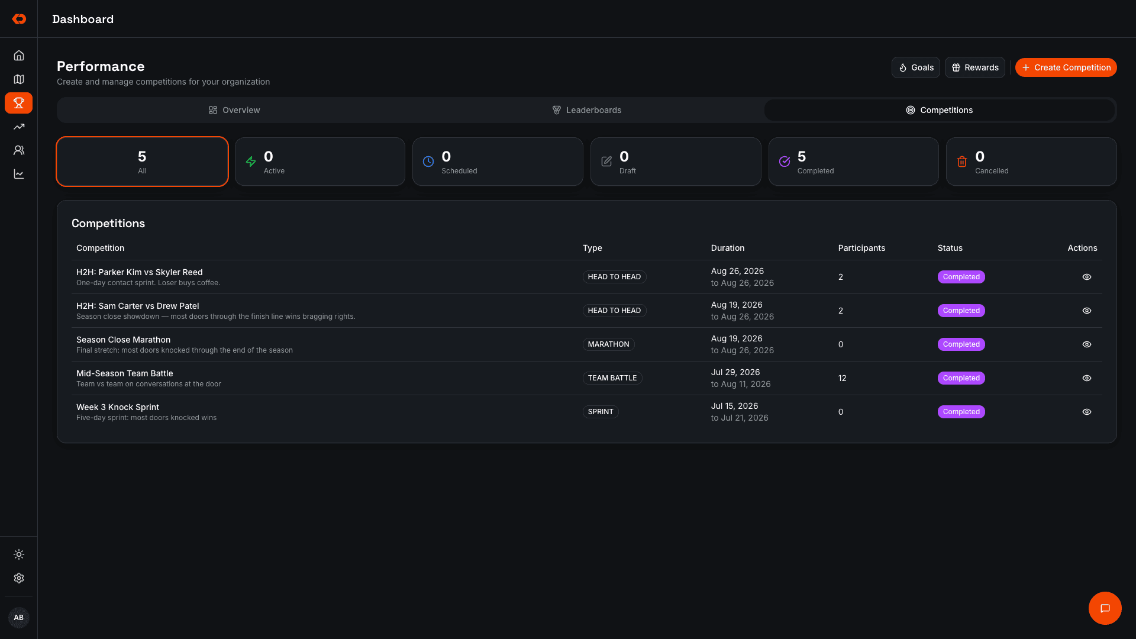The height and width of the screenshot is (639, 1136).
Task: Open Settings via the gear icon
Action: pyautogui.click(x=19, y=578)
